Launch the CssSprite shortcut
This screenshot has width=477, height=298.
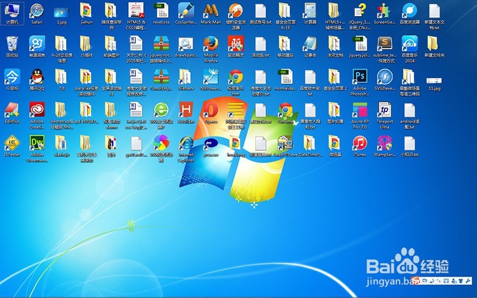coord(186,14)
